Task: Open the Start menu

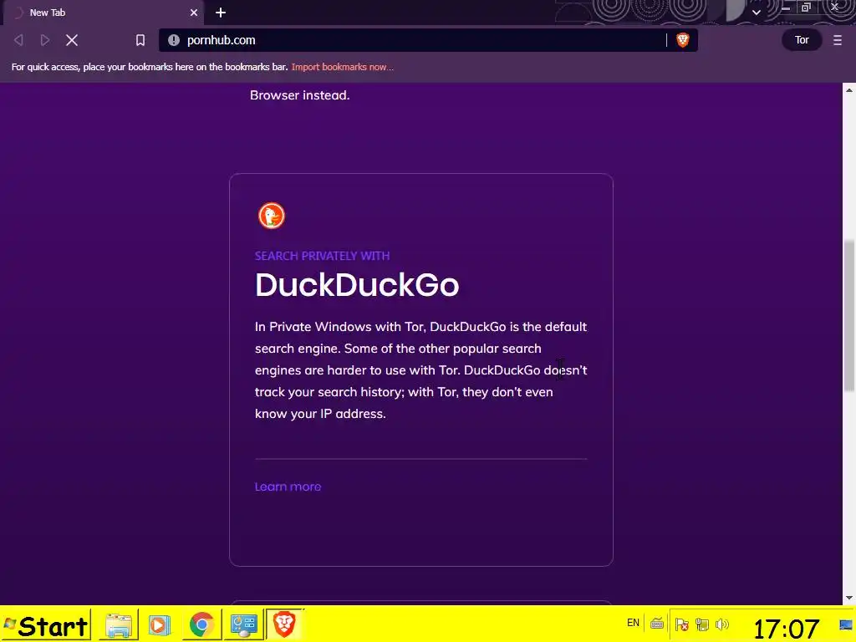Action: 46,625
